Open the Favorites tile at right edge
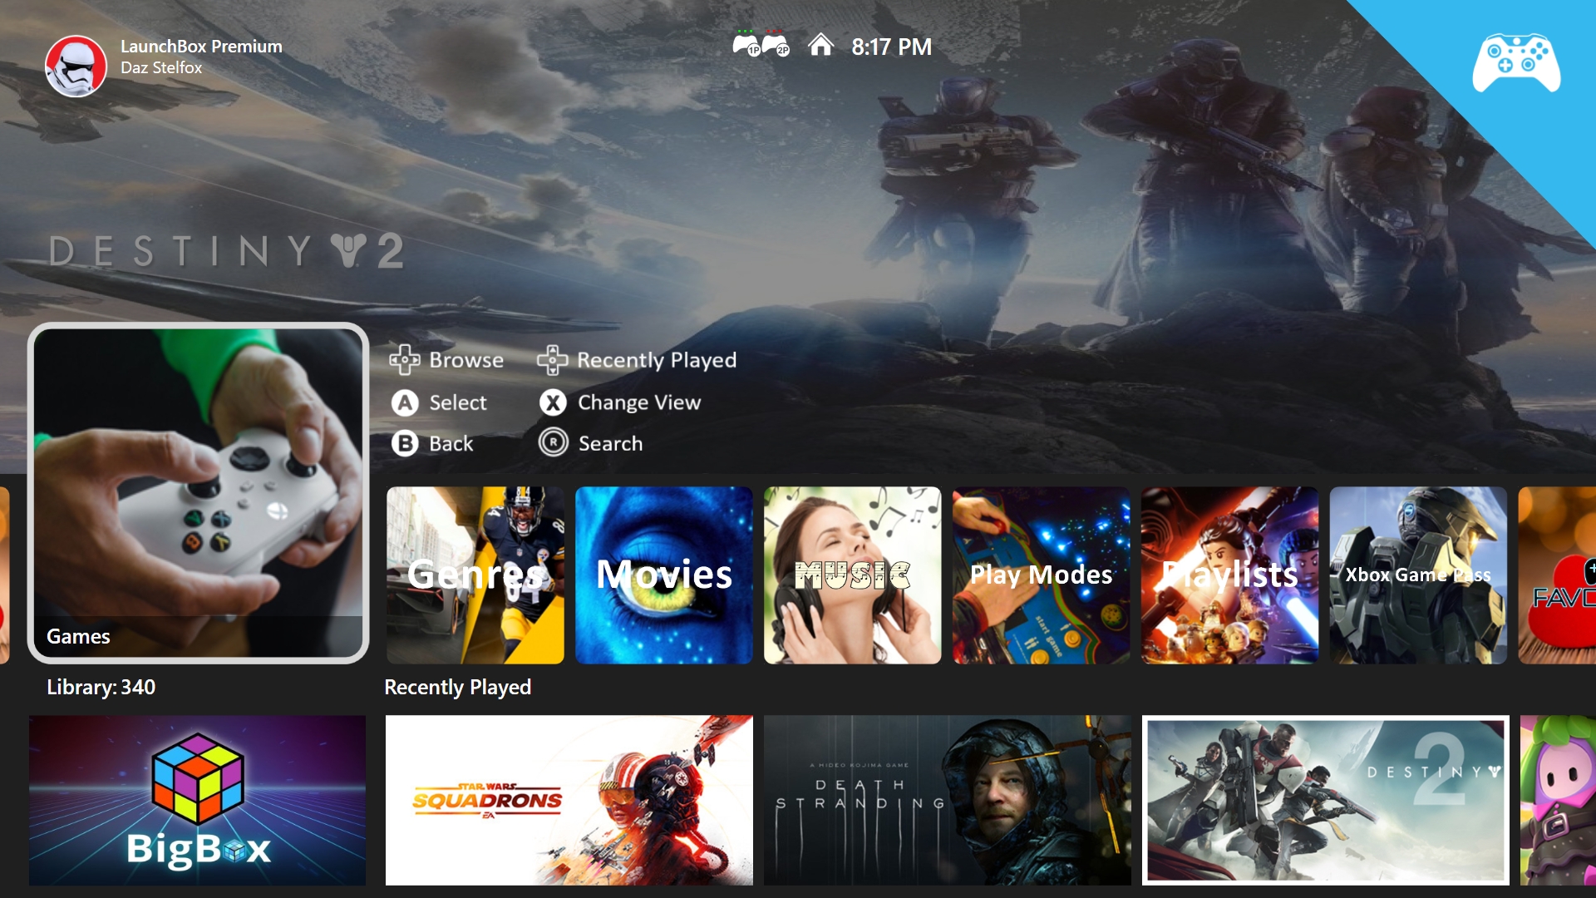1596x898 pixels. coord(1558,575)
